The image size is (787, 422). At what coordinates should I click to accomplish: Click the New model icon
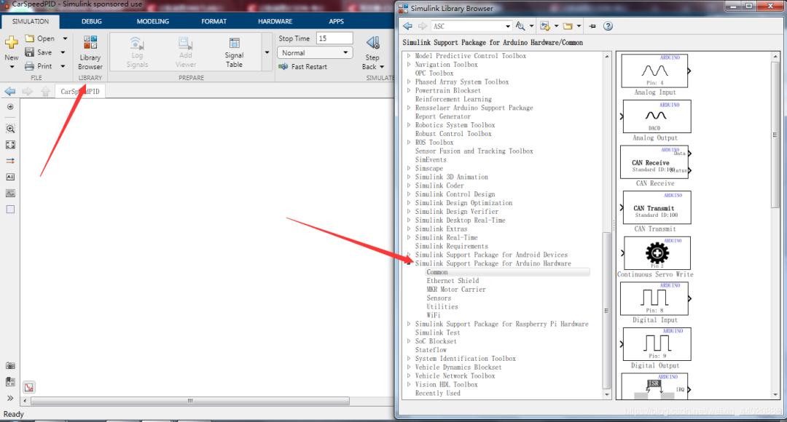pos(11,42)
